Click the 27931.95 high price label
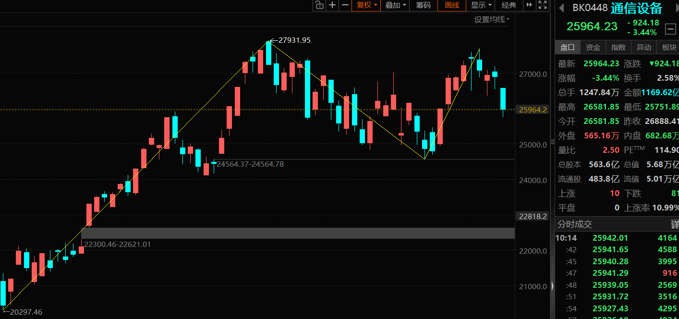This screenshot has height=319, width=679. point(294,40)
